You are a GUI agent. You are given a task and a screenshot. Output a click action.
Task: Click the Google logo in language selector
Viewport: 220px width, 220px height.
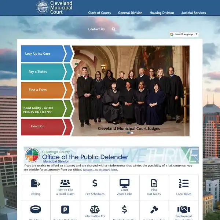point(172,34)
